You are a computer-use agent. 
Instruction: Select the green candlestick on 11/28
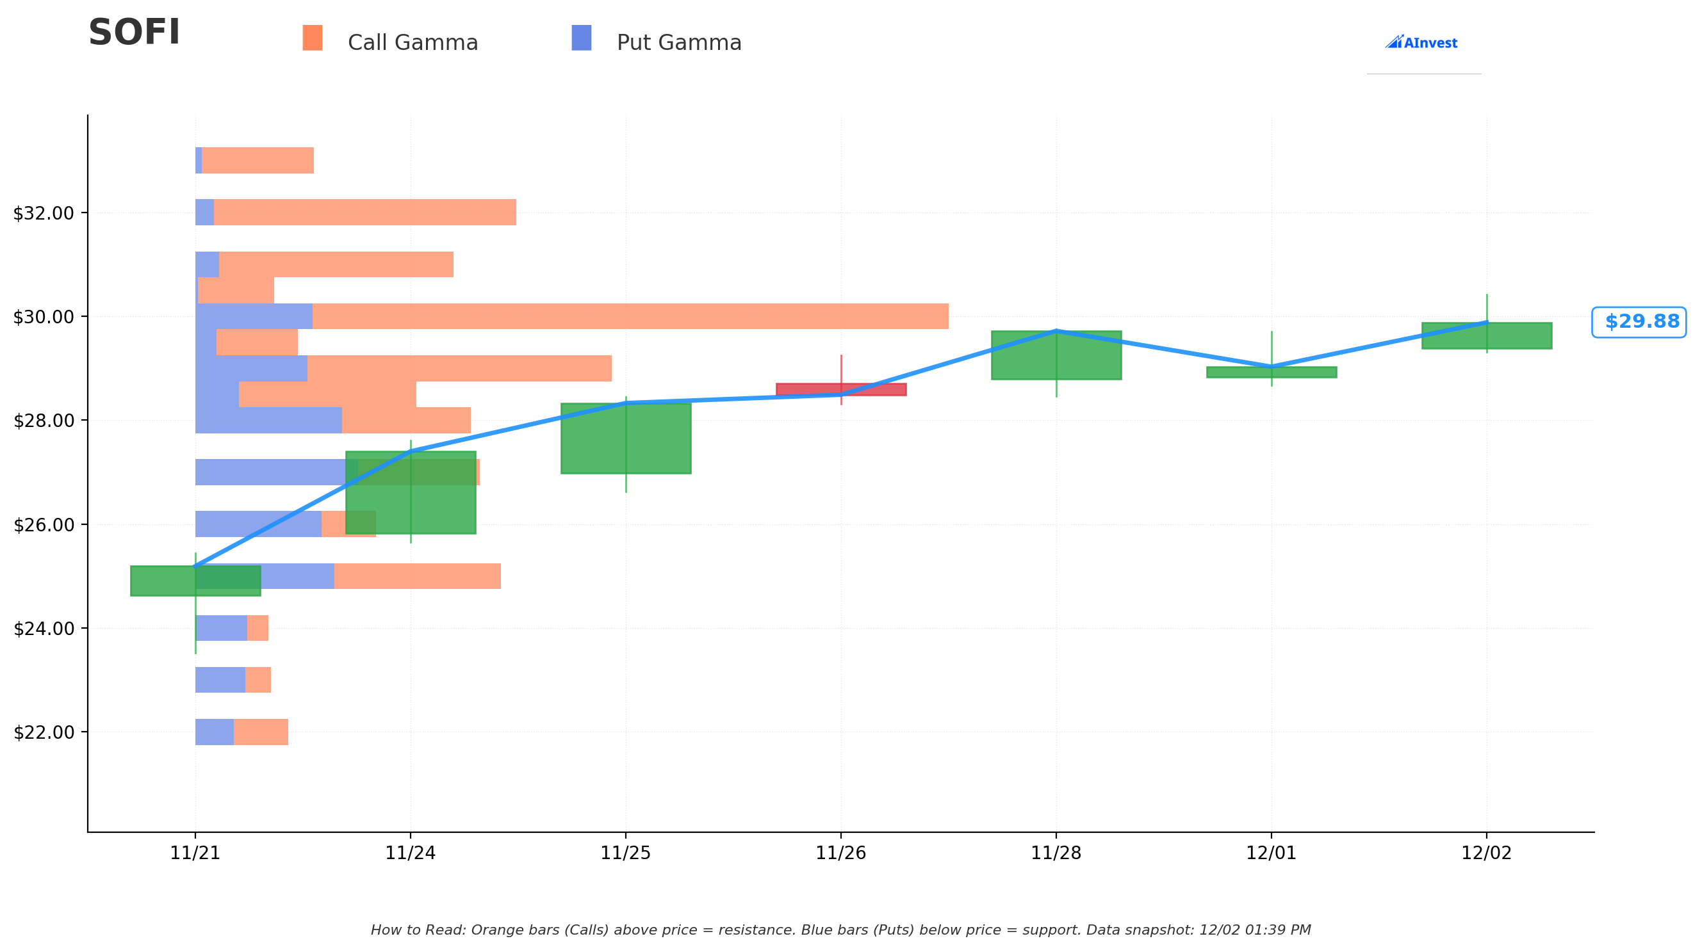point(1056,355)
